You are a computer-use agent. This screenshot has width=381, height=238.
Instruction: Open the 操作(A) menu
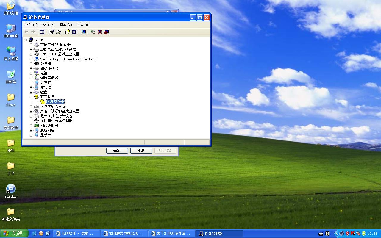coord(48,25)
